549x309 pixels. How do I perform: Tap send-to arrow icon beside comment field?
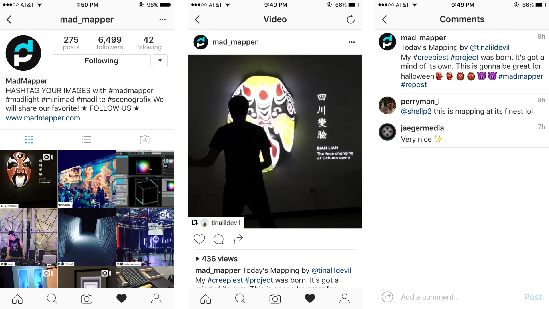[387, 297]
